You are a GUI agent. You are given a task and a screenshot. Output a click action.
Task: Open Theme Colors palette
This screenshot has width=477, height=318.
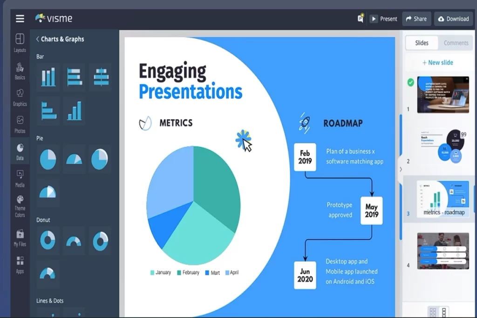(20, 206)
